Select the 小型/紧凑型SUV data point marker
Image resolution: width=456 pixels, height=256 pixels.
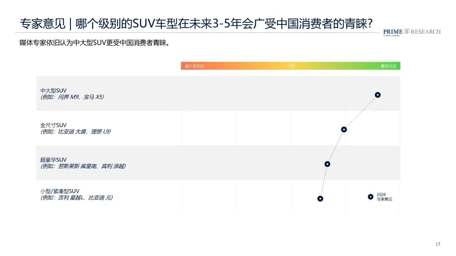[x=320, y=198]
